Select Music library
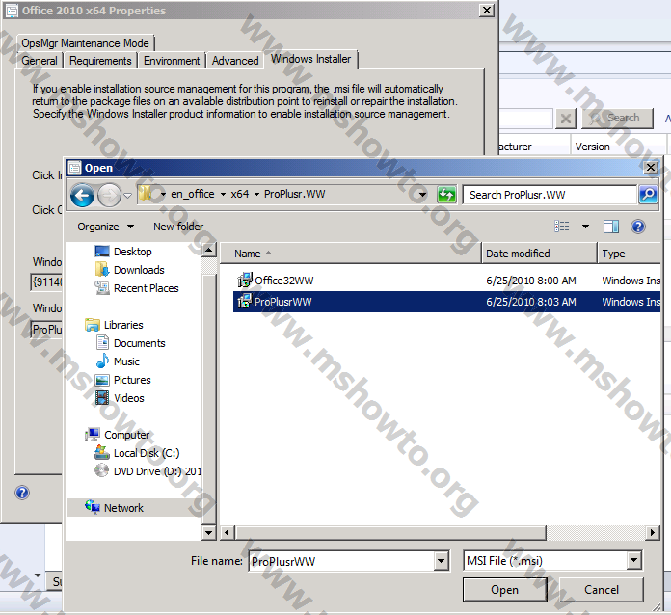Viewport: 671px width, 615px height. click(126, 361)
